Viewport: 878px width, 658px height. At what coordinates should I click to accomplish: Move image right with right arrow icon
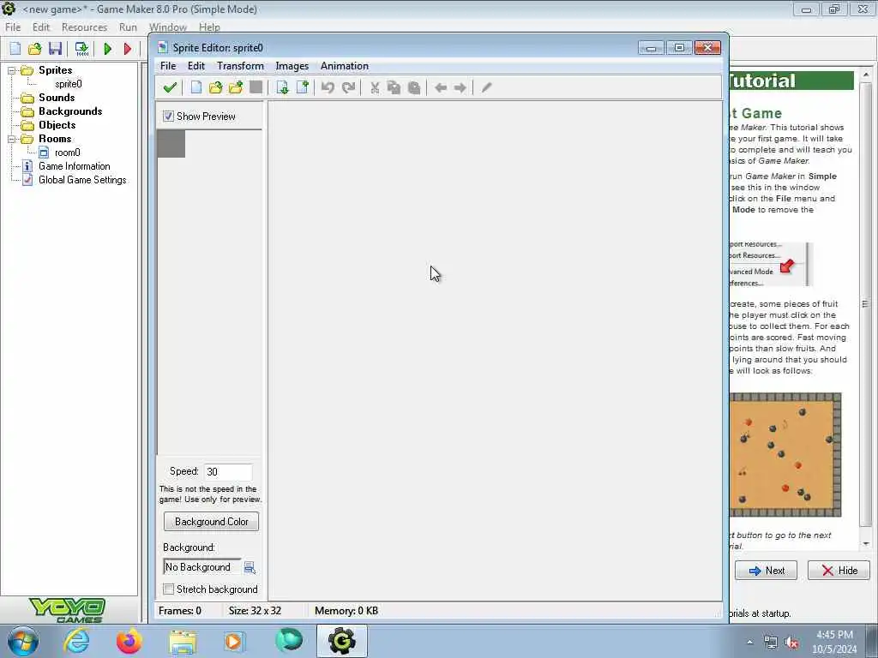pyautogui.click(x=460, y=87)
